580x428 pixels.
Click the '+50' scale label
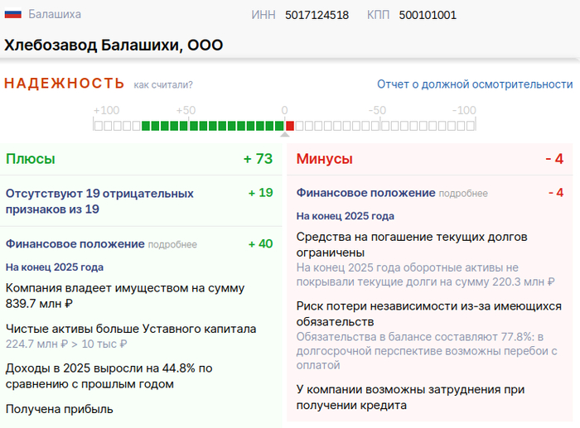pyautogui.click(x=186, y=110)
